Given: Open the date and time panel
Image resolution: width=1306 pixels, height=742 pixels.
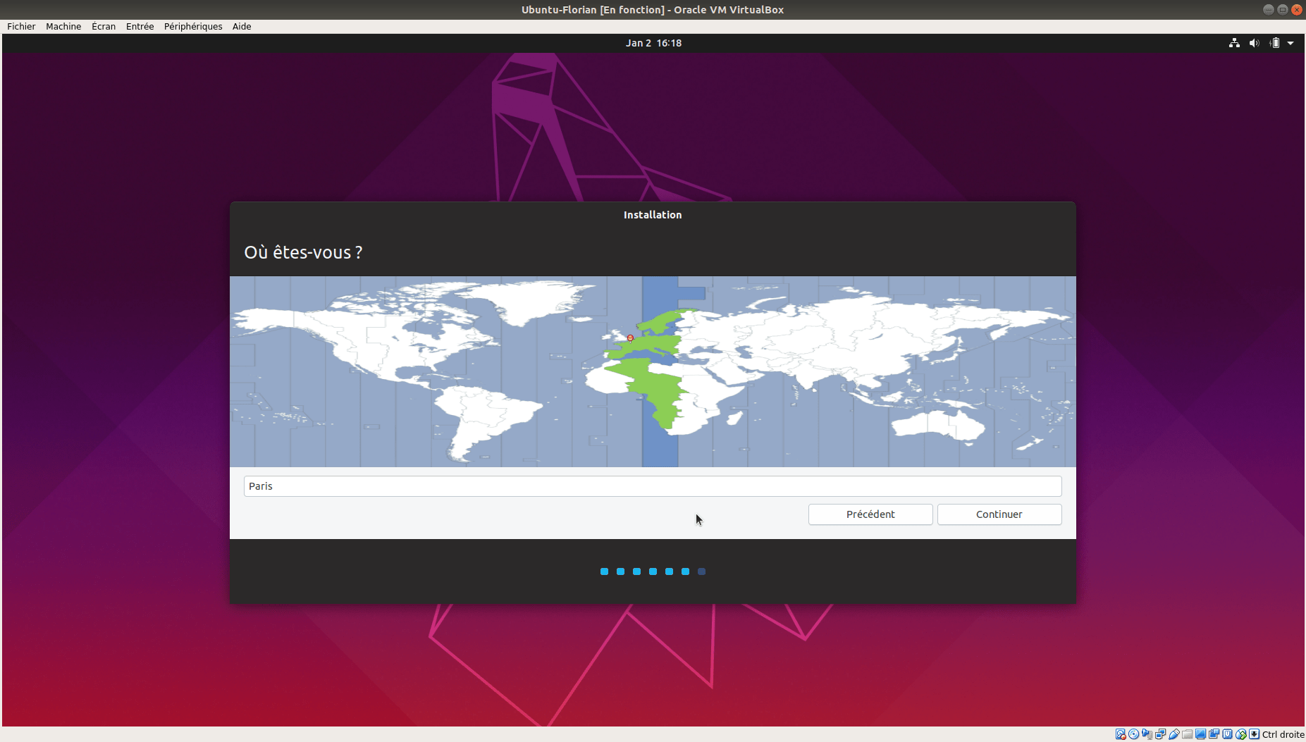Looking at the screenshot, I should click(x=653, y=43).
